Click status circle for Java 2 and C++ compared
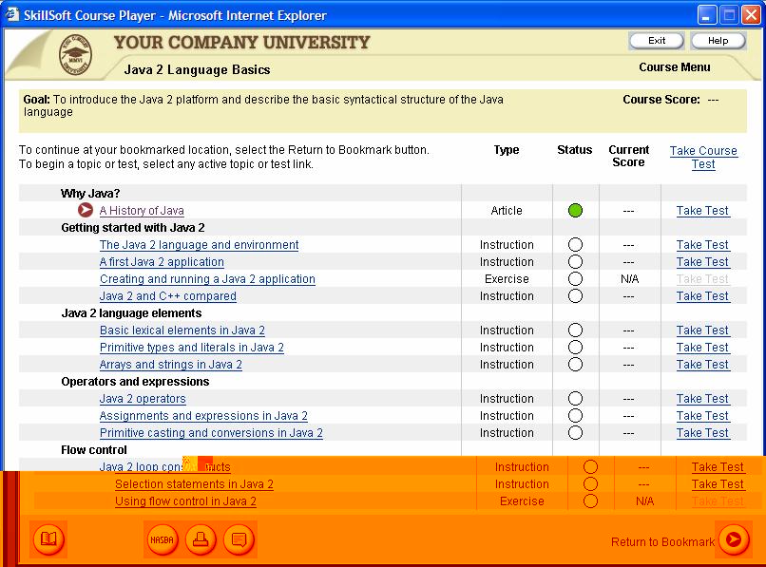 click(576, 296)
